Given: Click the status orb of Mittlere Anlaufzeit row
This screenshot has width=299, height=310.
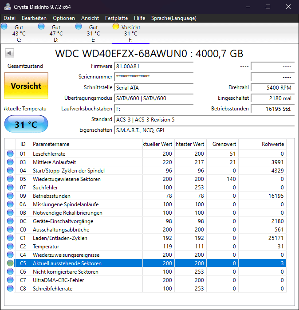Looking at the screenshot, I should pos(10,162).
